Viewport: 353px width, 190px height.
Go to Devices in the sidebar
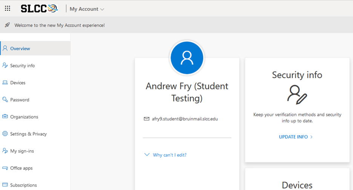click(35, 82)
